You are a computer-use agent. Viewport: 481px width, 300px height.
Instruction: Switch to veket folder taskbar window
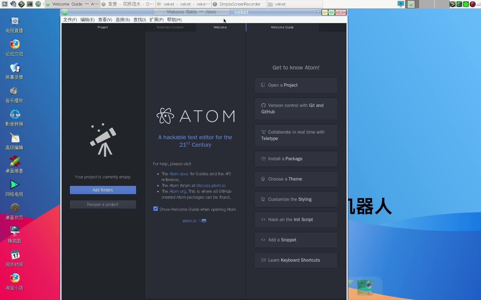tap(295, 4)
